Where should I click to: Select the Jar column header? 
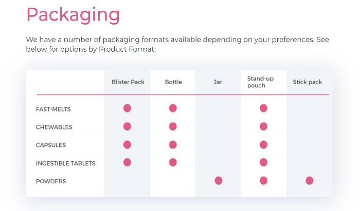218,82
